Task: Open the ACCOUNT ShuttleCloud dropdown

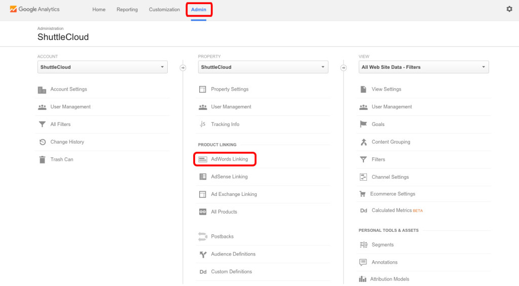Action: 102,67
